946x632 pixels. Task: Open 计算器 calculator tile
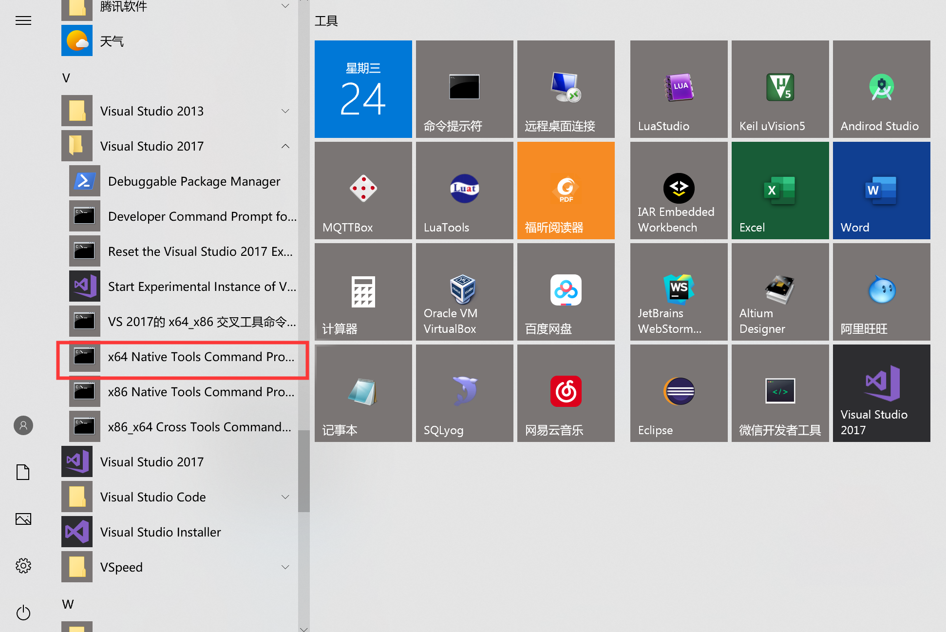(x=363, y=292)
